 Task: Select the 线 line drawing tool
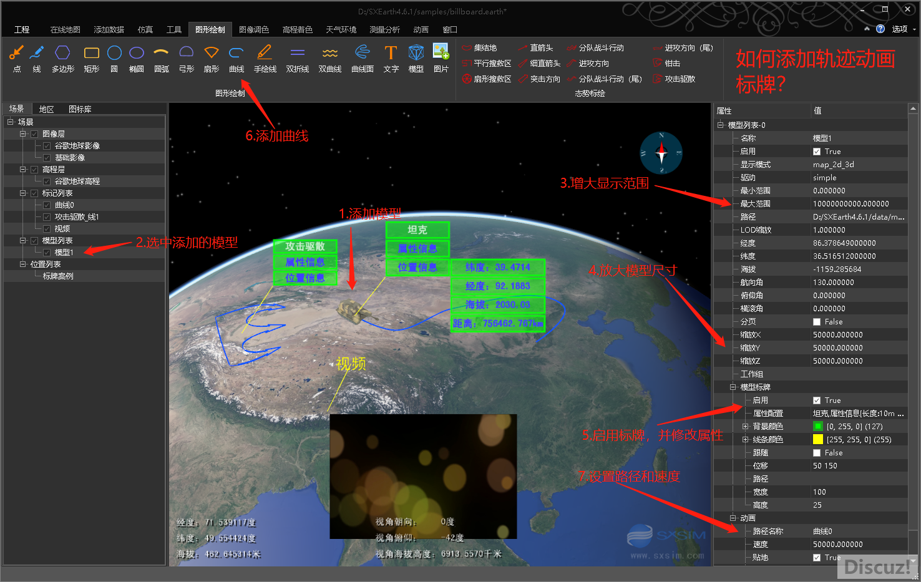point(37,58)
